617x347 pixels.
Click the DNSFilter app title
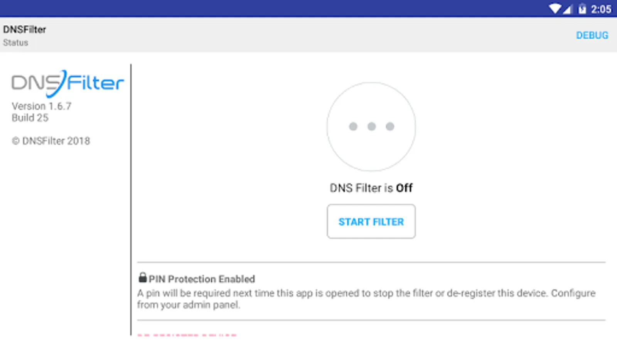[x=25, y=29]
